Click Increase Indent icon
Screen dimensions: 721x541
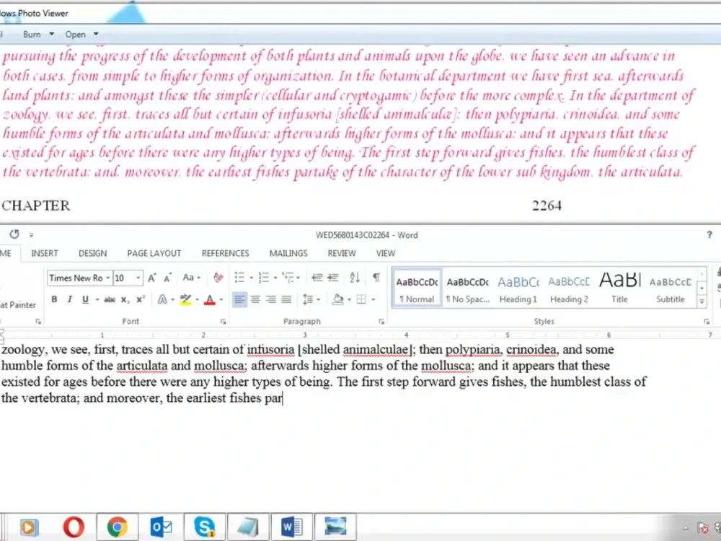point(333,278)
